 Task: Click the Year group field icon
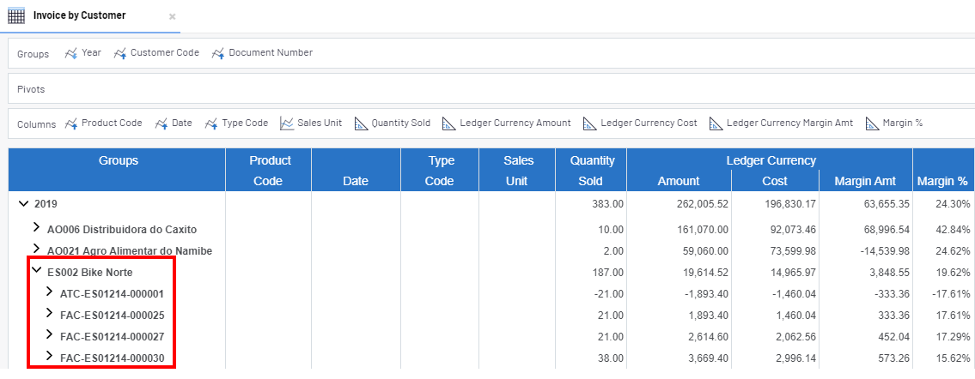(x=71, y=53)
